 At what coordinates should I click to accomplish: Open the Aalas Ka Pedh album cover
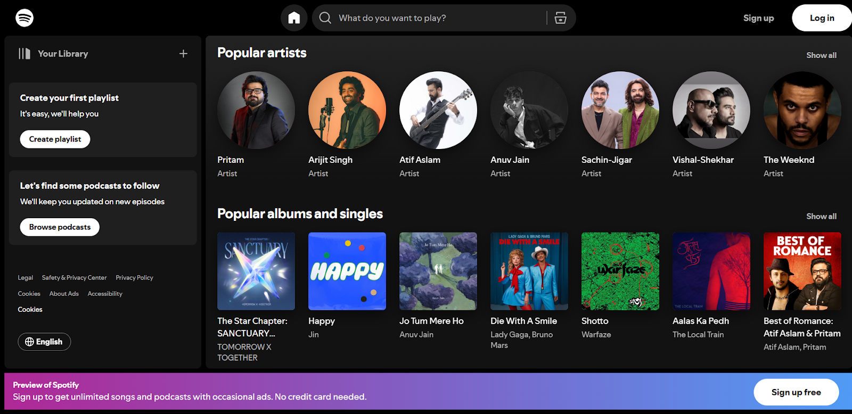point(711,271)
